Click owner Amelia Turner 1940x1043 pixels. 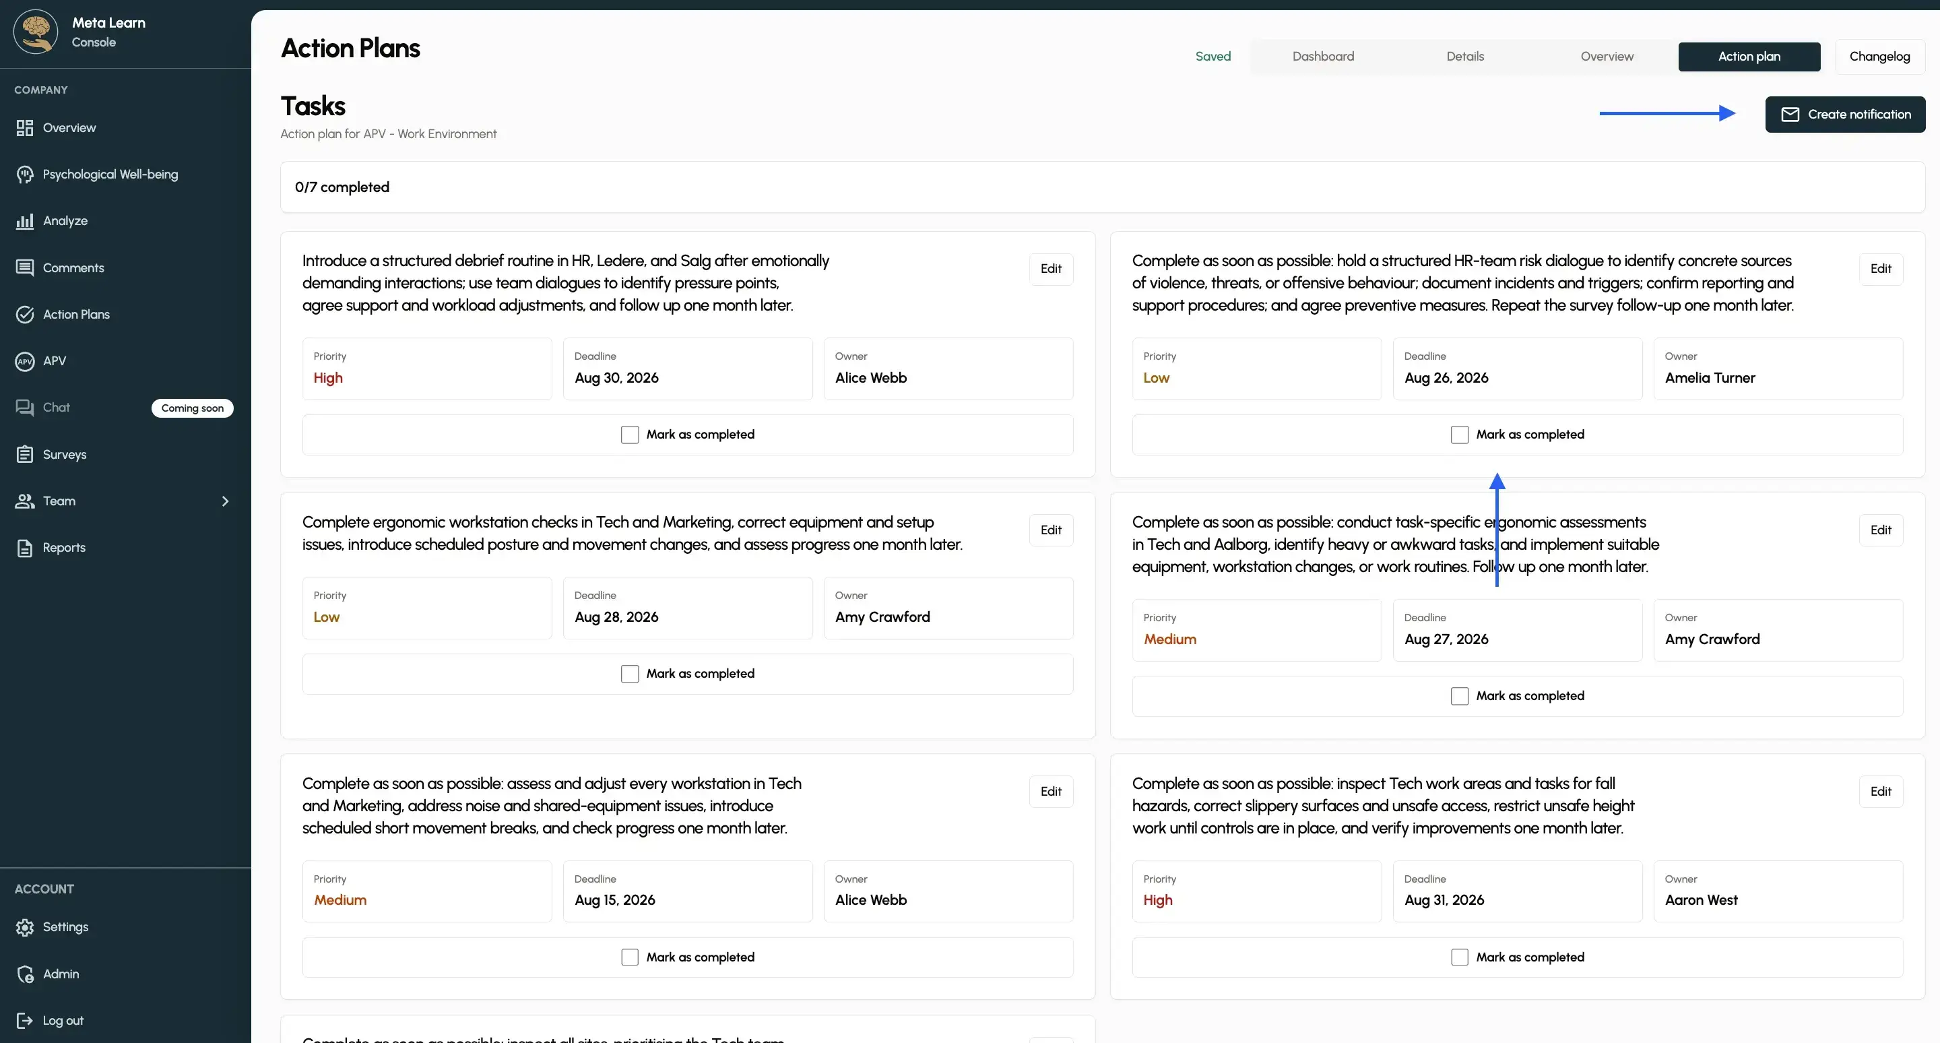(1778, 369)
